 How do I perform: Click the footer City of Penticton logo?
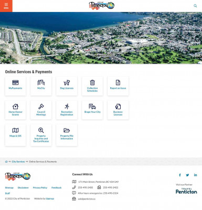coord(18,176)
